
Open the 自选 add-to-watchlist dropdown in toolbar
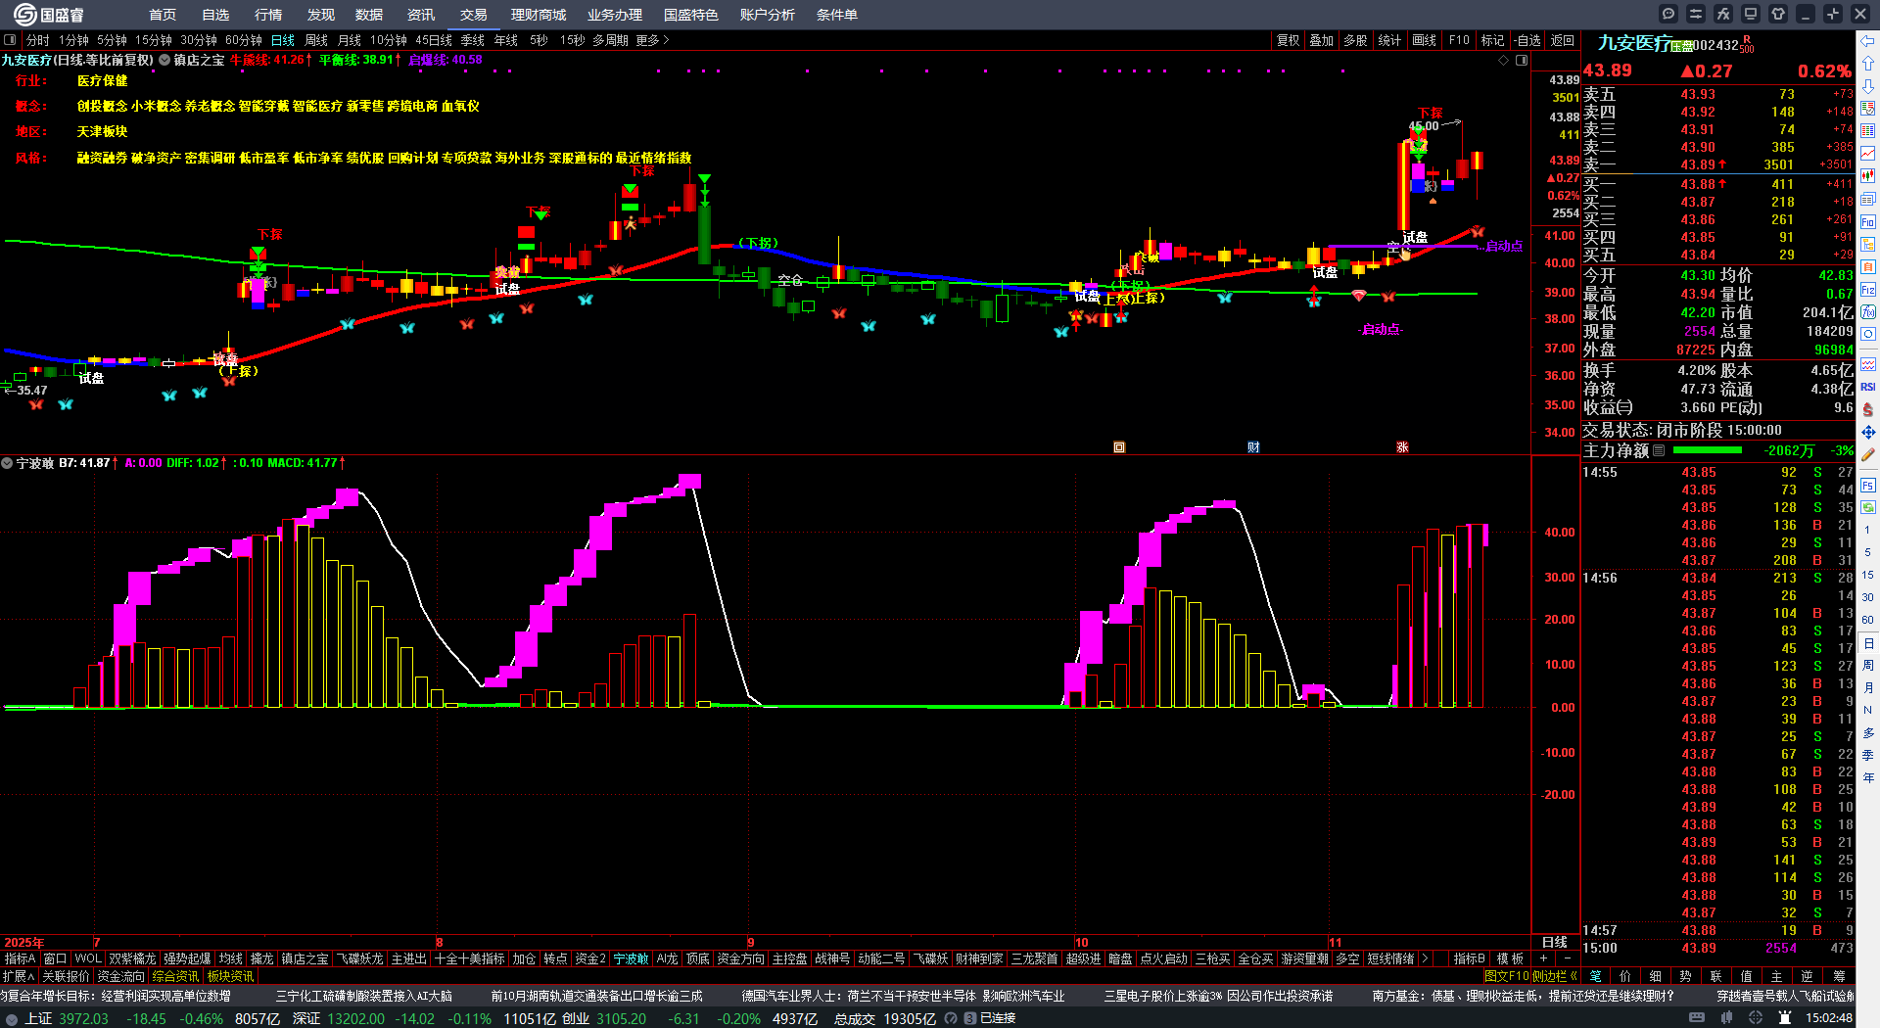click(1528, 40)
